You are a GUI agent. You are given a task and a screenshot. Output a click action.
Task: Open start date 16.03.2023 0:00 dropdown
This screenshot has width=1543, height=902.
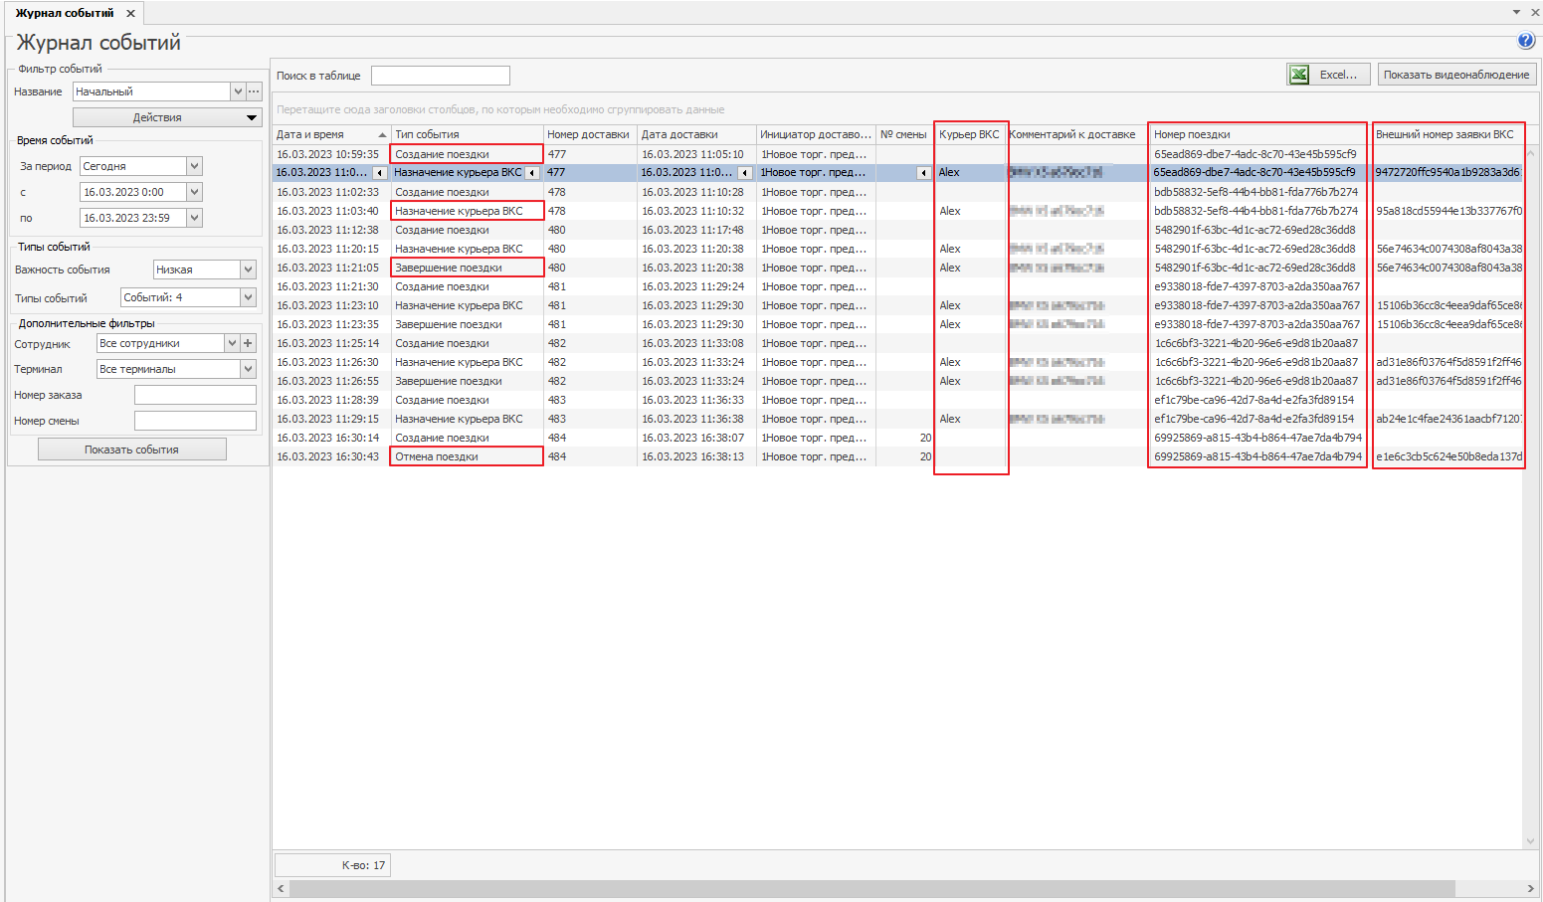click(195, 192)
